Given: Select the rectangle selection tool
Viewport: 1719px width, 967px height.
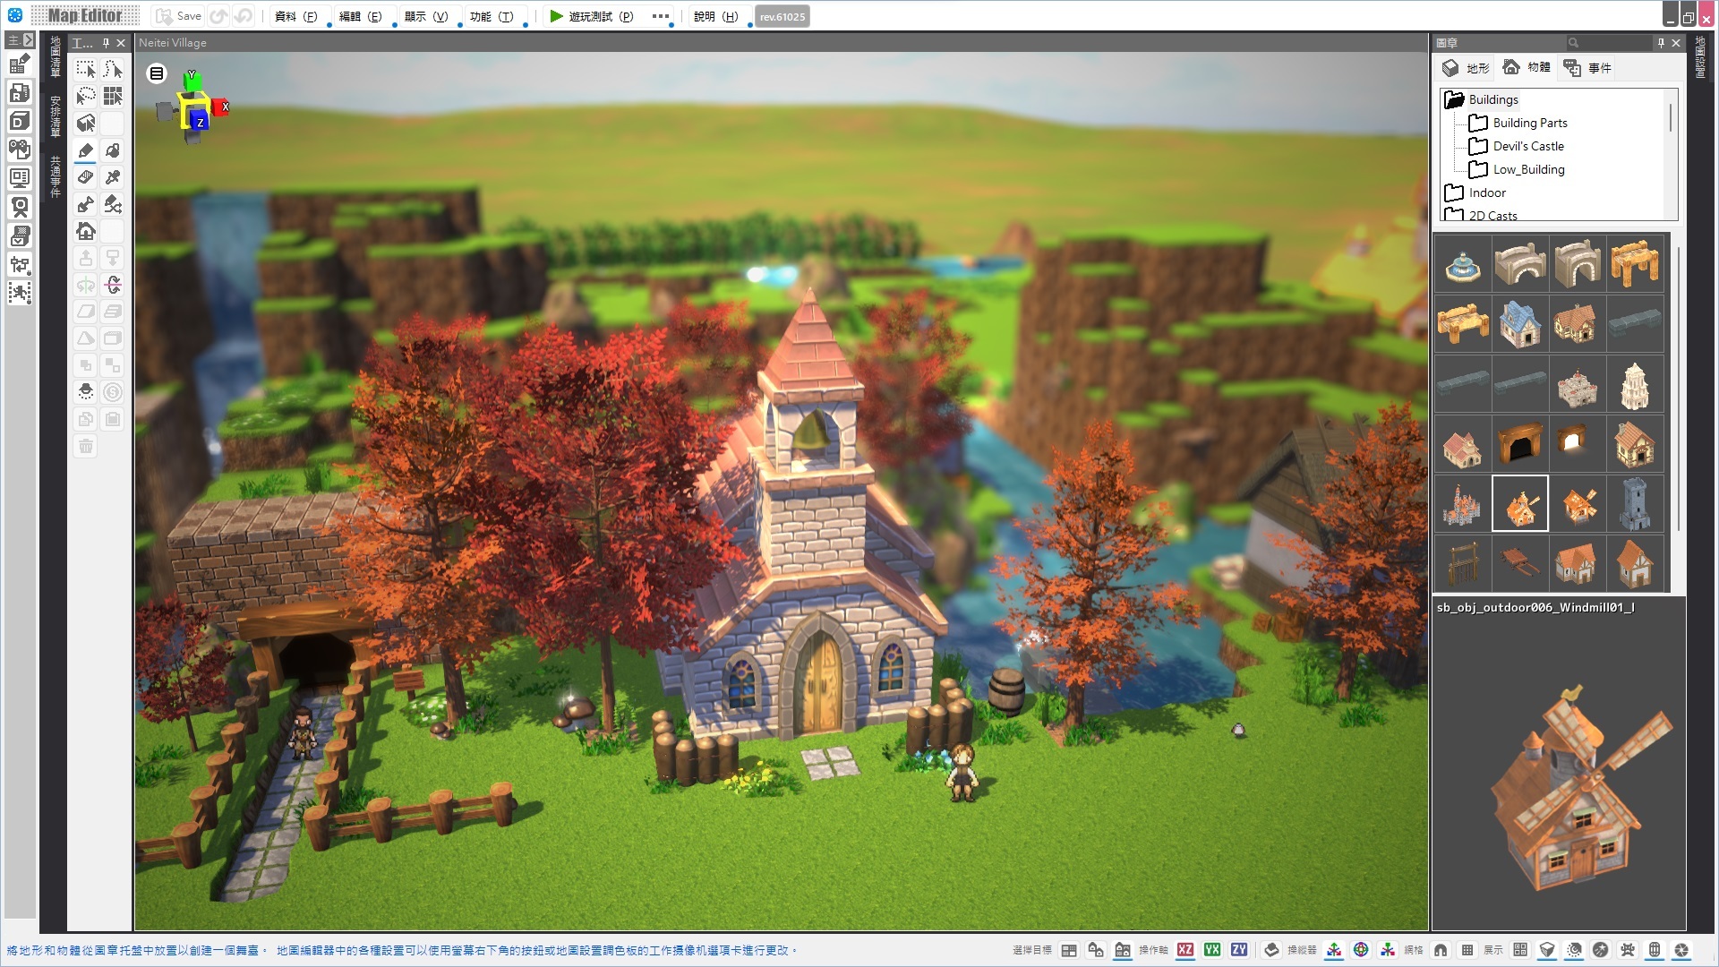Looking at the screenshot, I should [x=86, y=69].
